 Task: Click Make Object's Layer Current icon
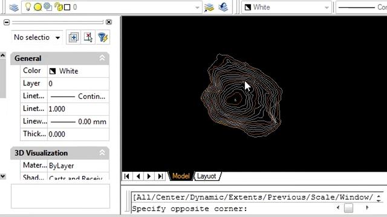click(x=209, y=7)
